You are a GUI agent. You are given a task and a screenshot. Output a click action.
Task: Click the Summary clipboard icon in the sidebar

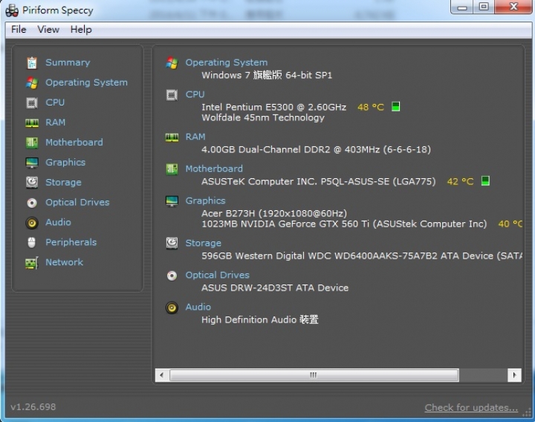coord(32,62)
